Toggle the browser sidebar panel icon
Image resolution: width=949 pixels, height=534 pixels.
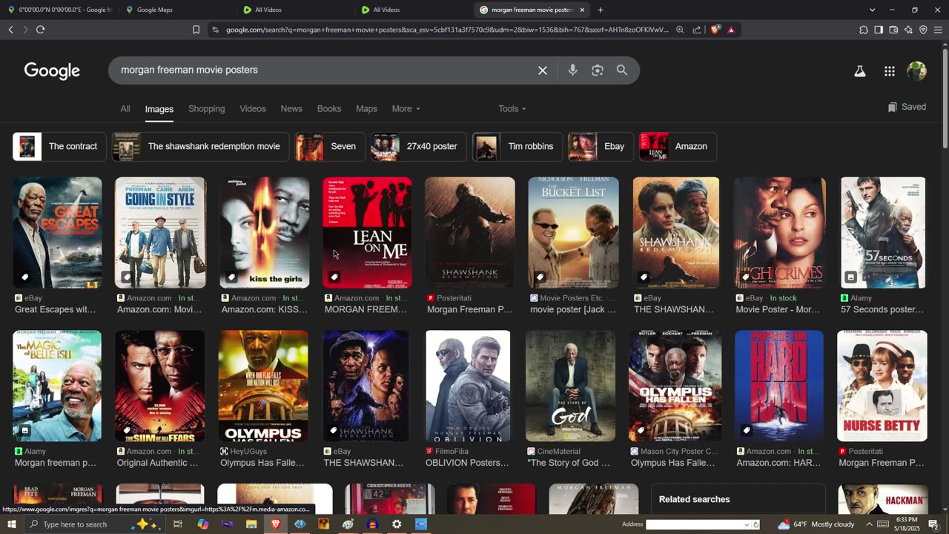tap(879, 30)
